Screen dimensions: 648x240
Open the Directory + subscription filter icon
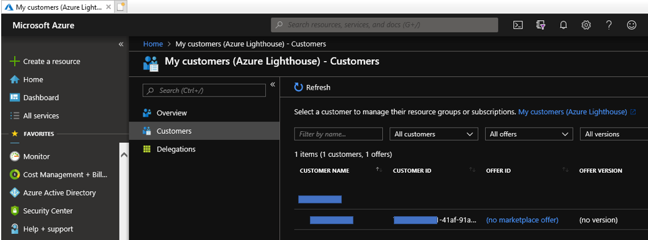click(541, 25)
